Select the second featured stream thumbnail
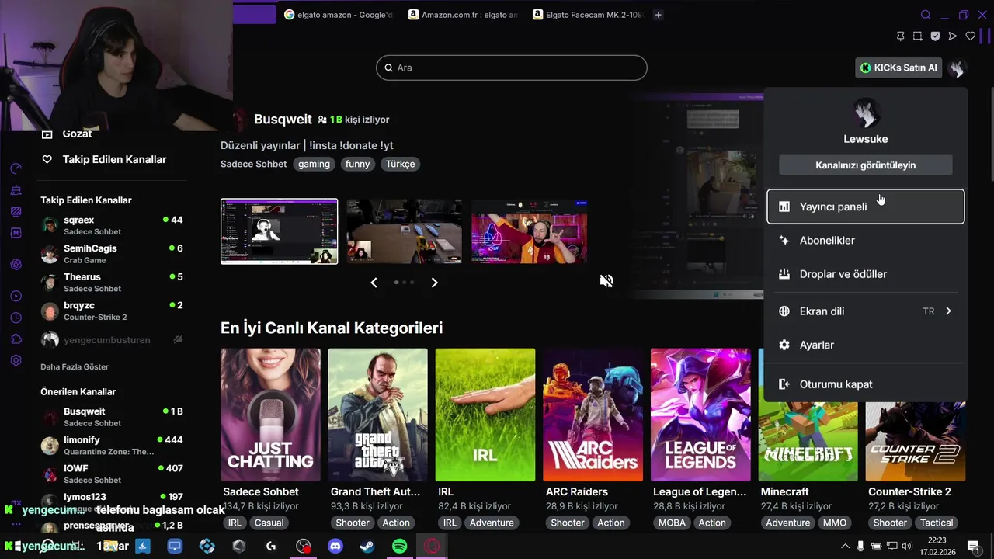Screen dimensions: 994x559 [404, 231]
